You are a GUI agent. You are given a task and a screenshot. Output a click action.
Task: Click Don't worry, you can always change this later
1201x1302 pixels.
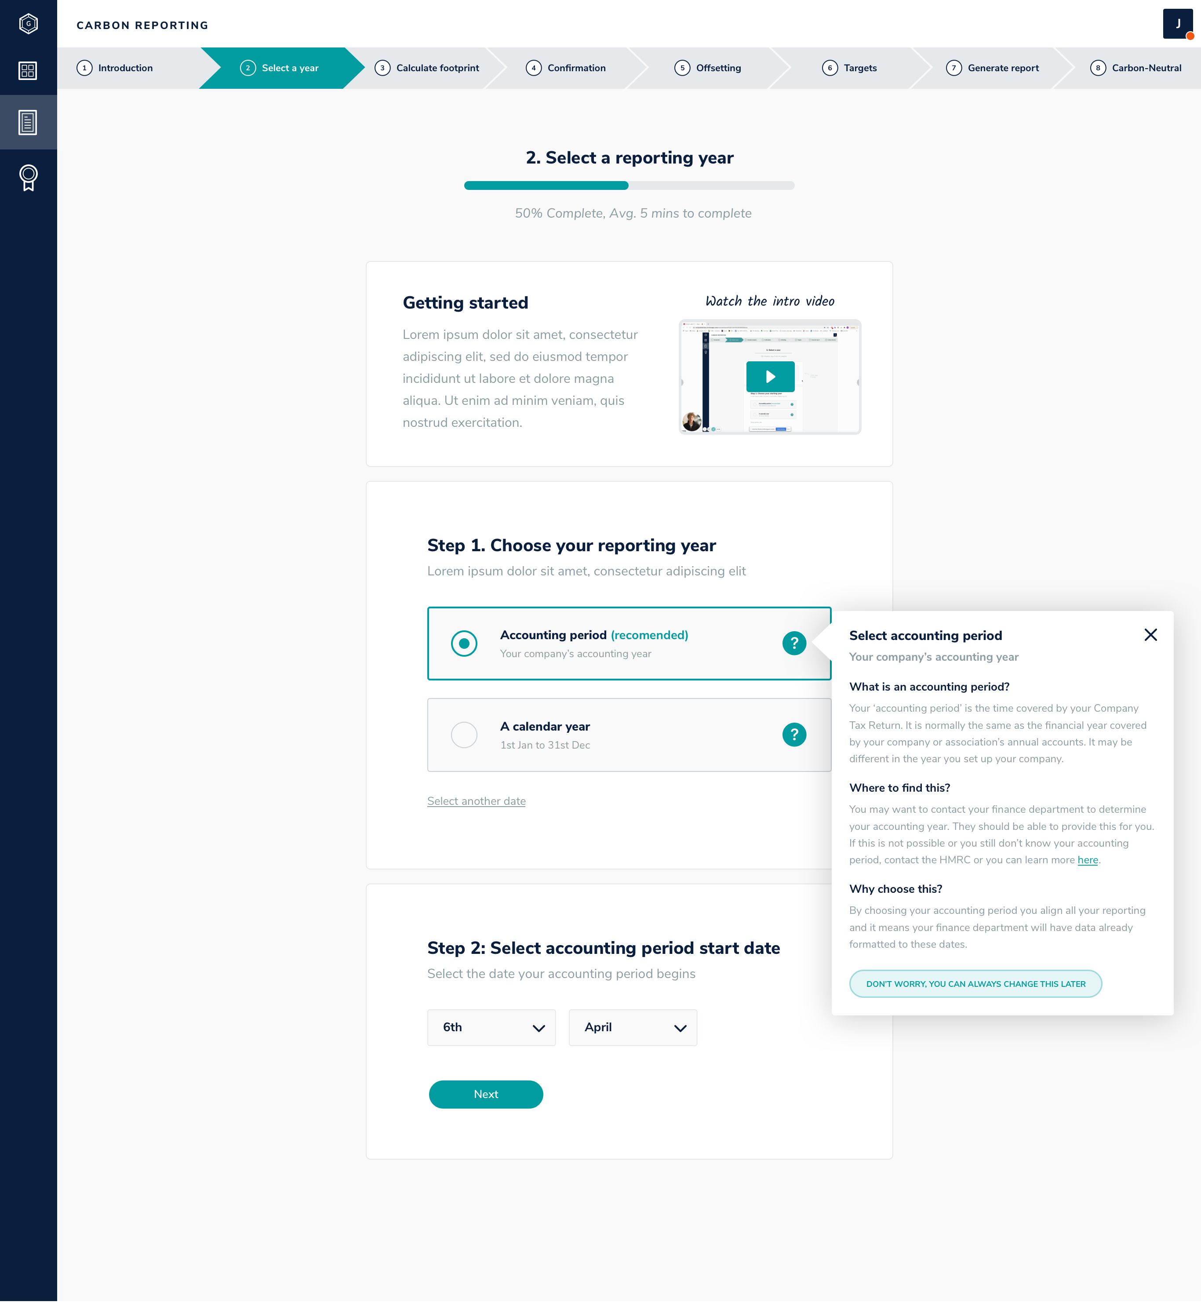coord(975,984)
